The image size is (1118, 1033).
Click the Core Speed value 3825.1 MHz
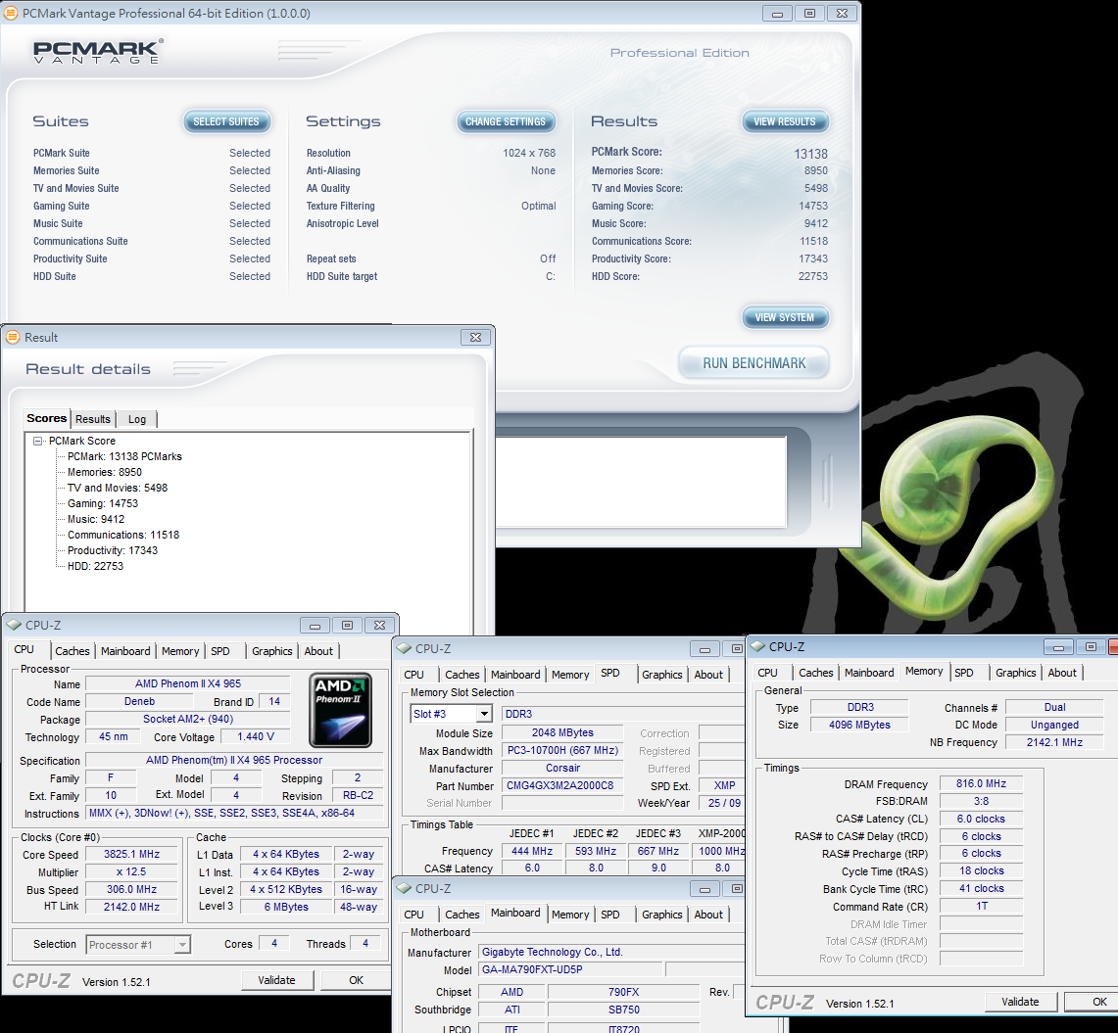[131, 854]
